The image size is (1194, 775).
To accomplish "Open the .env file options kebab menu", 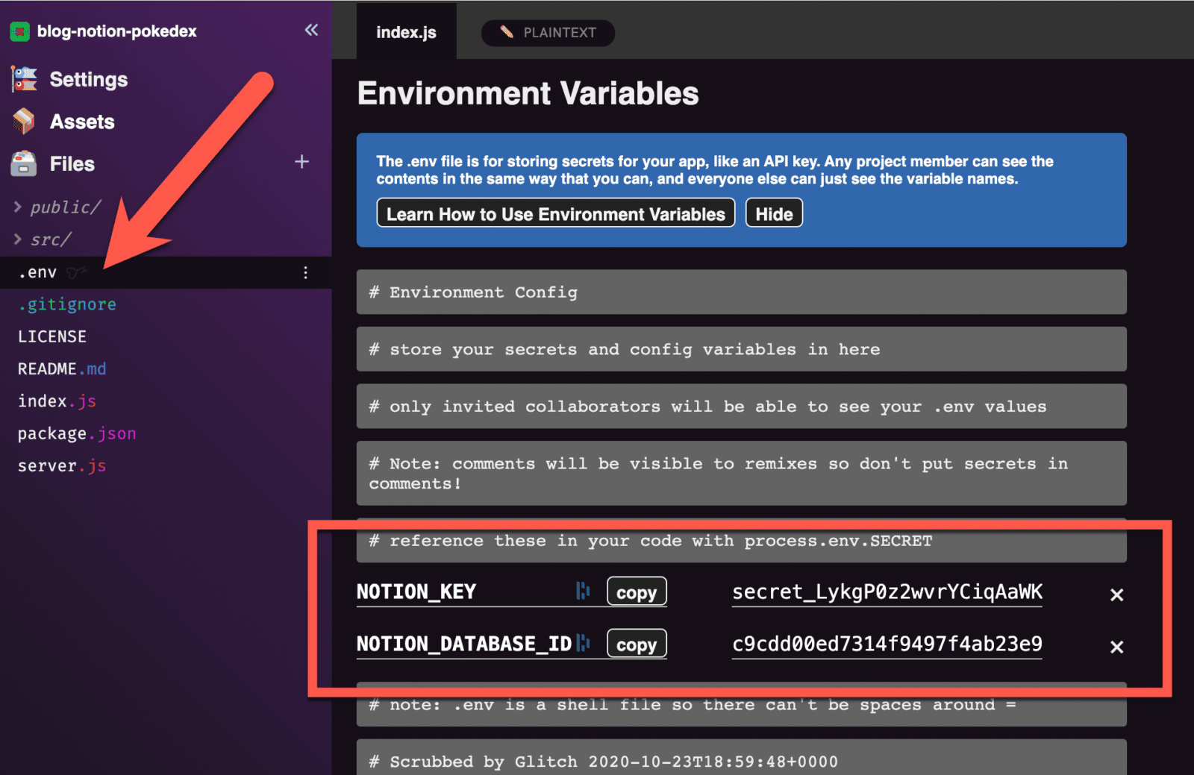I will [x=305, y=273].
